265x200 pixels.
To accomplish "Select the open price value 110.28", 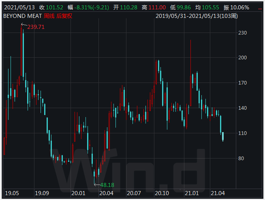I will pos(128,7).
